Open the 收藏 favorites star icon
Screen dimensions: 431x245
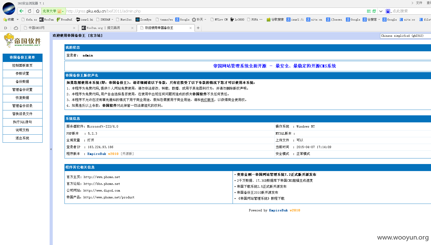(x=5, y=20)
